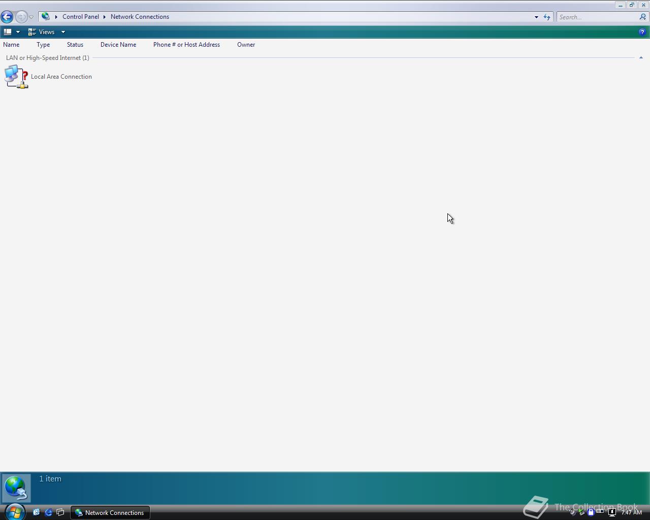Launch the first Quick Launch icon on taskbar
Image resolution: width=650 pixels, height=520 pixels.
pos(37,512)
